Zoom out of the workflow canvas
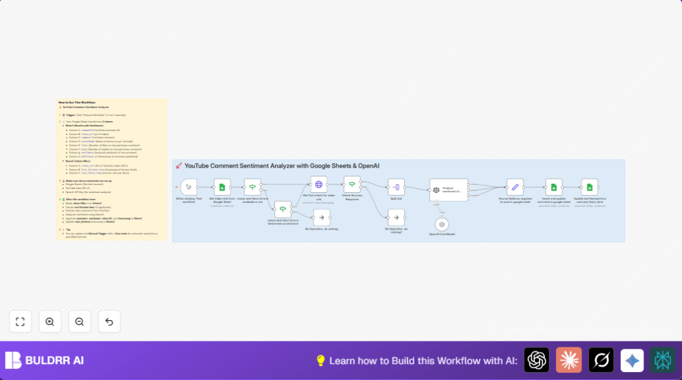Screen dimensions: 682x380 80,321
